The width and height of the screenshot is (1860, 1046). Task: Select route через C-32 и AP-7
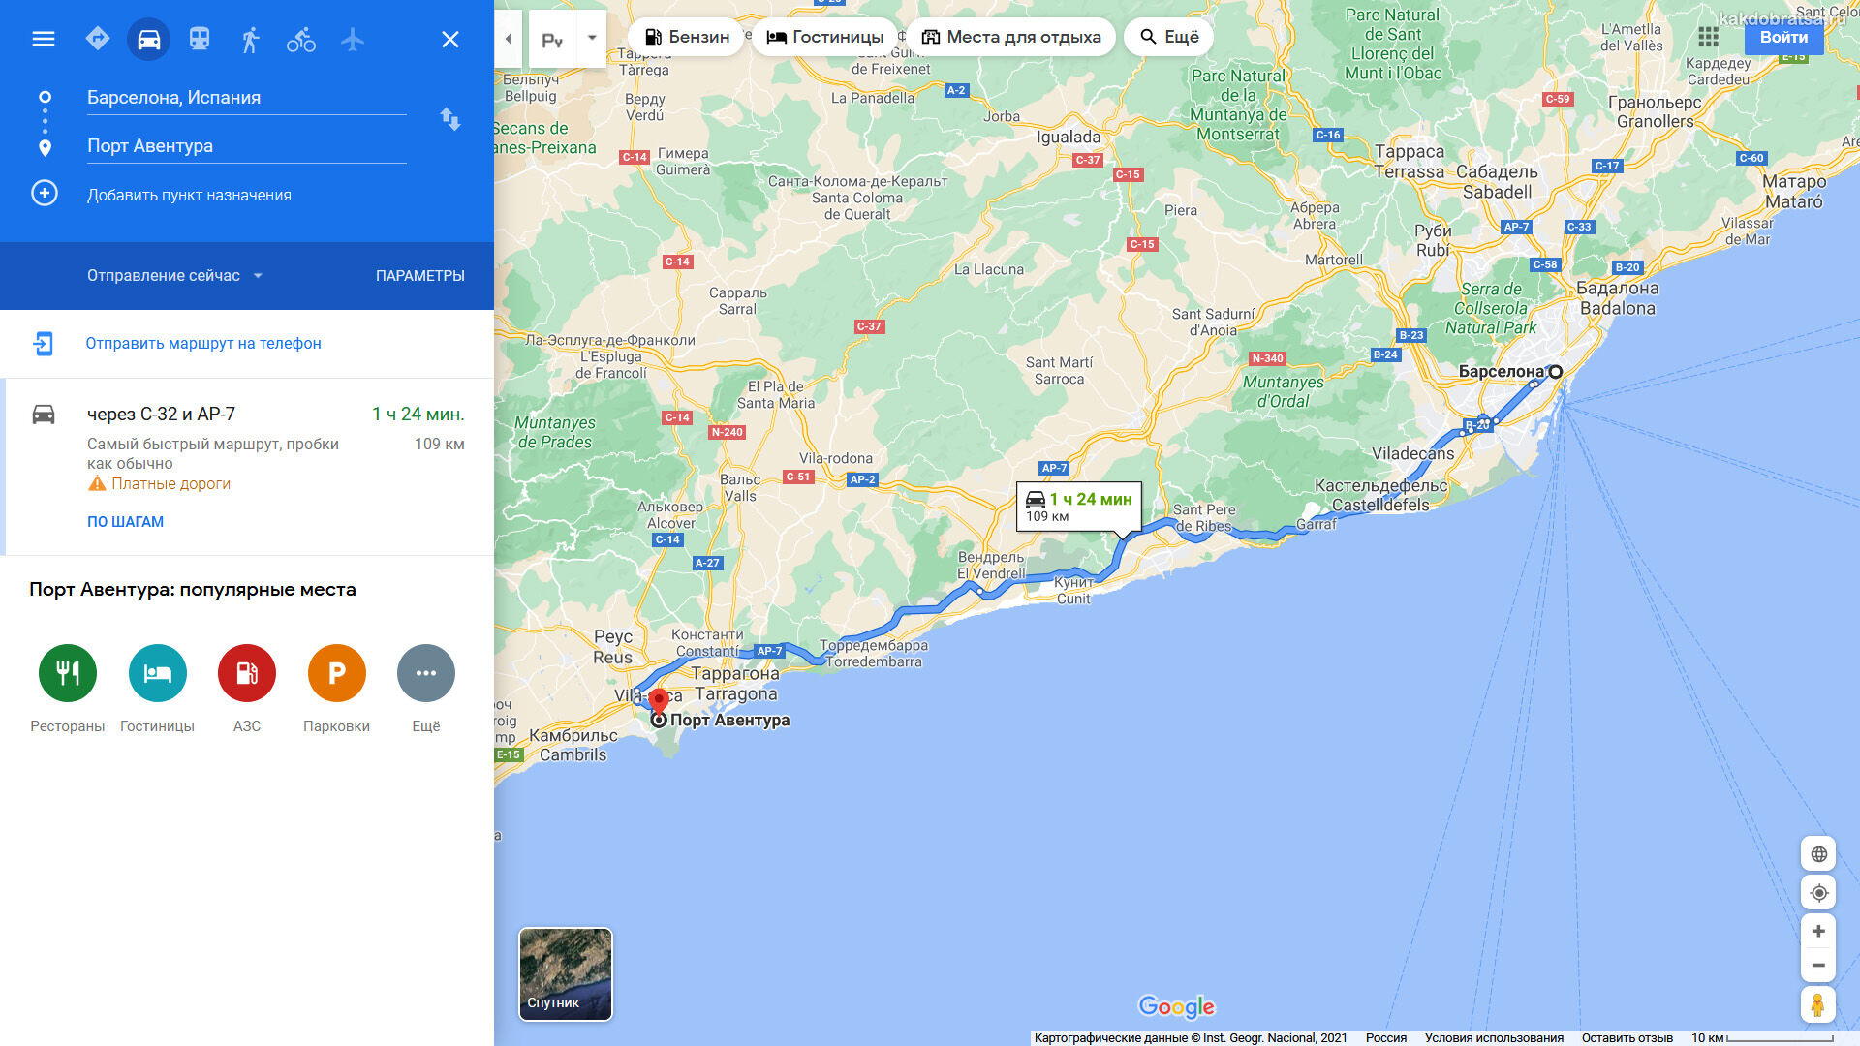pos(247,466)
